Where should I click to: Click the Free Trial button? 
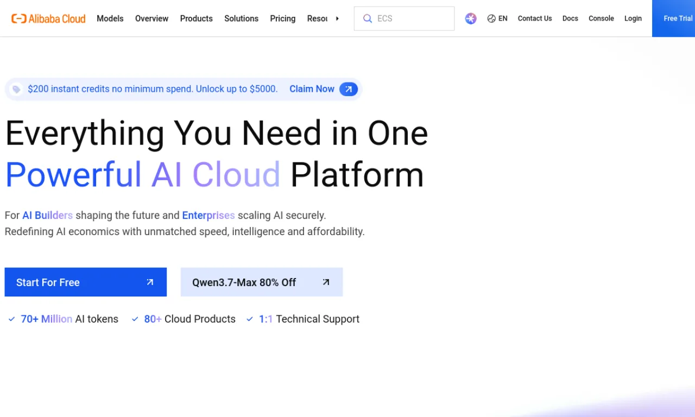click(673, 18)
